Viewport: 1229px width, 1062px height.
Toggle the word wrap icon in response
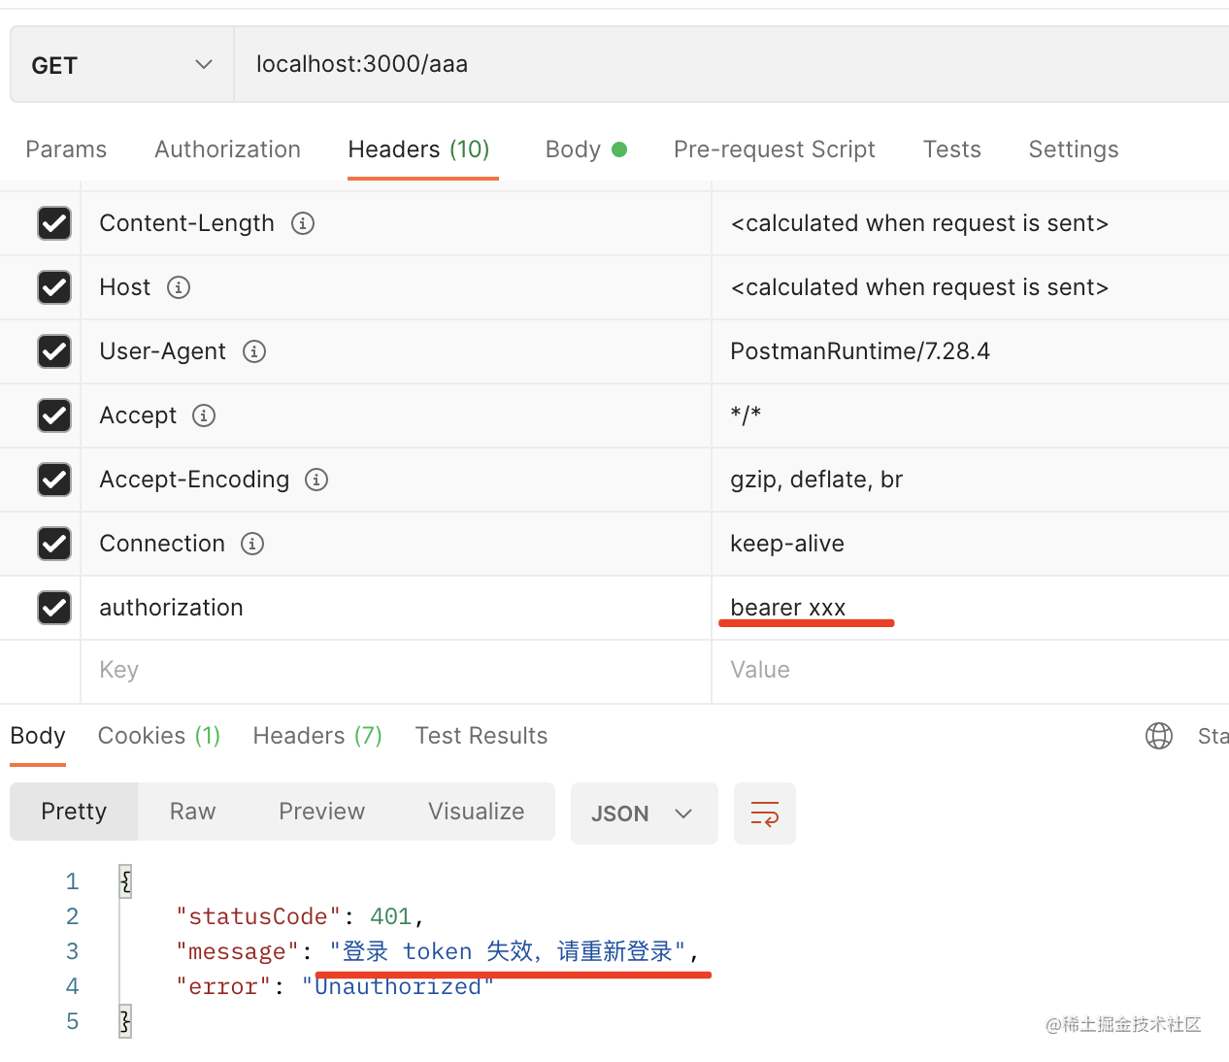764,813
